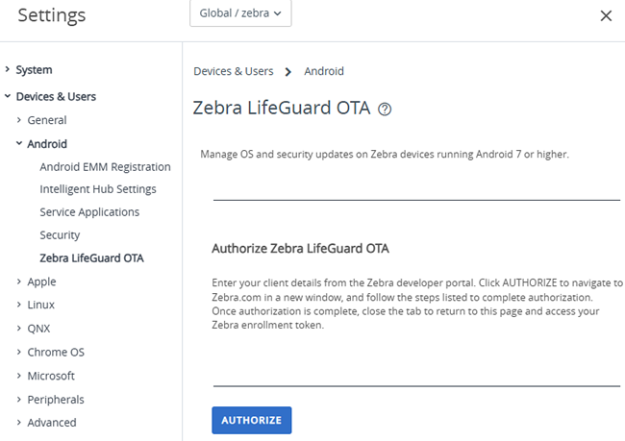625x441 pixels.
Task: Click 'Authorize Zebra LifeGuard OTA' heading
Action: (x=300, y=248)
